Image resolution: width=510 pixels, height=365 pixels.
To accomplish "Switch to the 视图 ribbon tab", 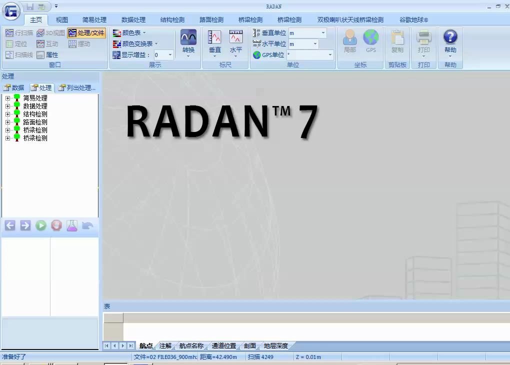I will coord(61,19).
